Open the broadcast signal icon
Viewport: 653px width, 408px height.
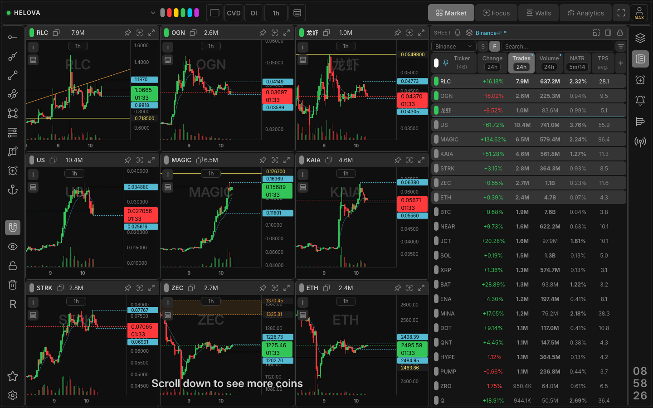click(x=640, y=142)
